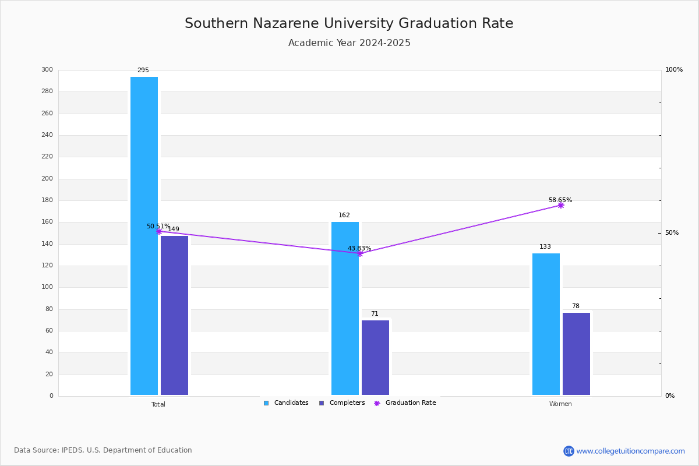Click the Graduation Rate asterisk legend marker
Screen dimensions: 699x466
click(377, 403)
